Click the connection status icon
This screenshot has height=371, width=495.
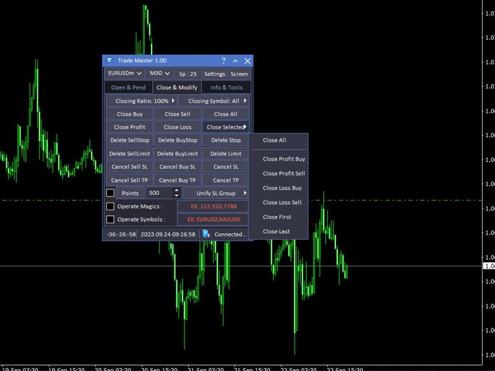[x=206, y=234]
